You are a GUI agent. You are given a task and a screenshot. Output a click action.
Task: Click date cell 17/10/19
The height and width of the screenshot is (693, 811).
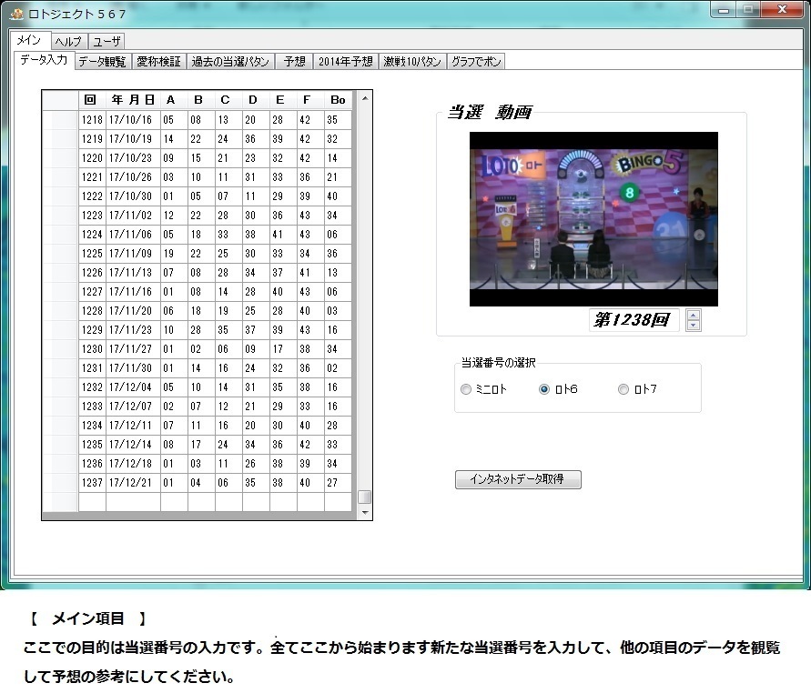tap(133, 139)
